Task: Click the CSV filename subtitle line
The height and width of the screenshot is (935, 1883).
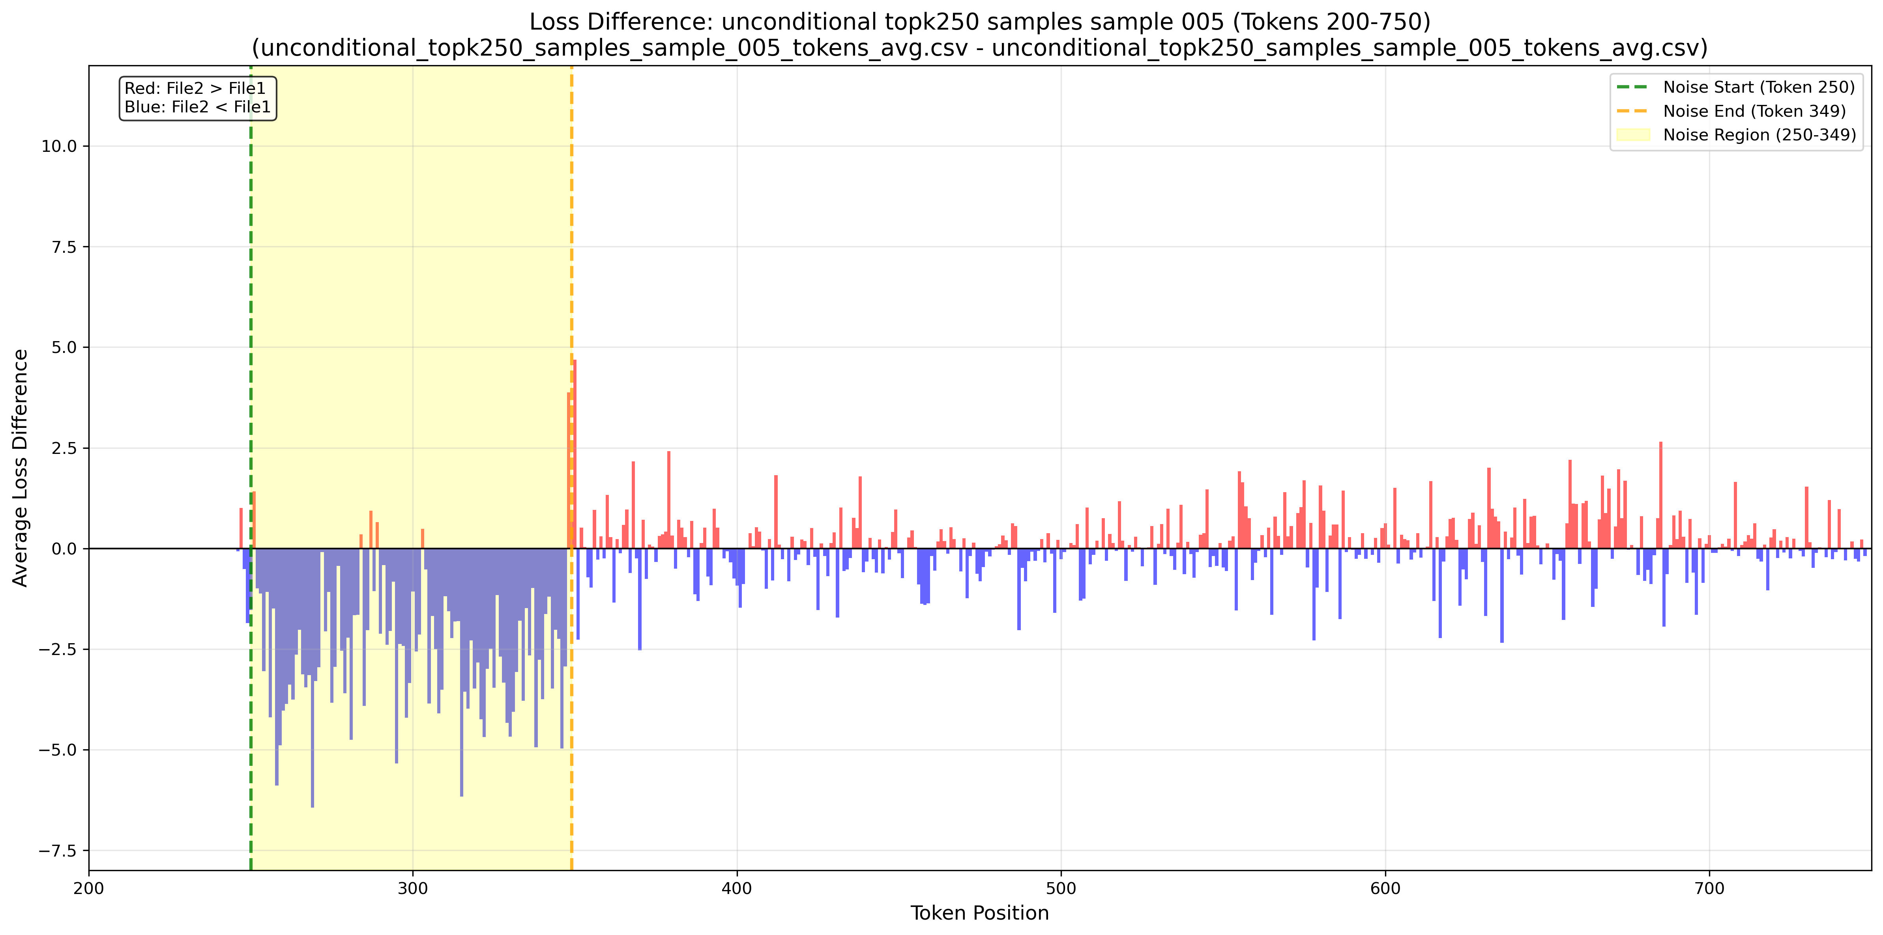Action: tap(979, 48)
